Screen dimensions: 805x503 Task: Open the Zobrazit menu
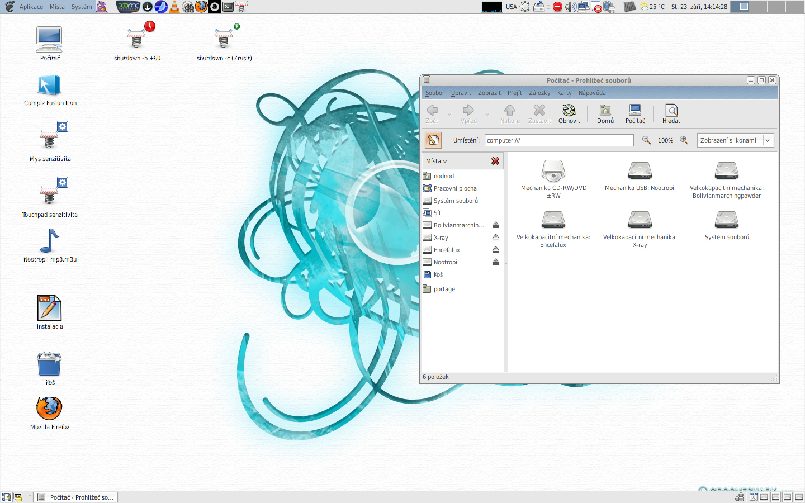(x=489, y=93)
